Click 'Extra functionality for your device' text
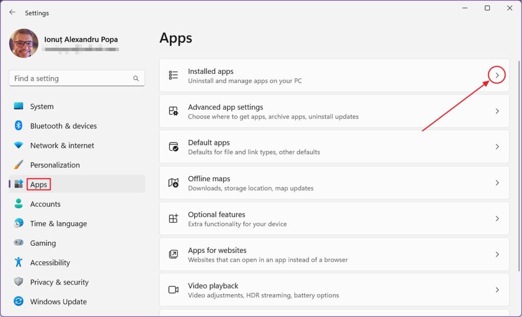The height and width of the screenshot is (317, 522). [x=237, y=224]
